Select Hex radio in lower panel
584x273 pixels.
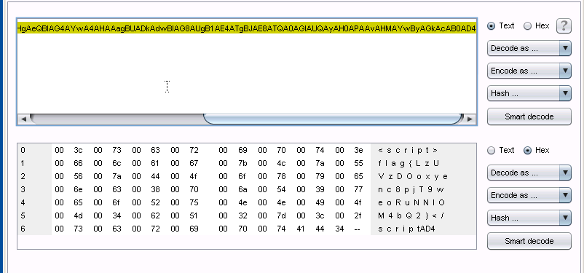537,150
